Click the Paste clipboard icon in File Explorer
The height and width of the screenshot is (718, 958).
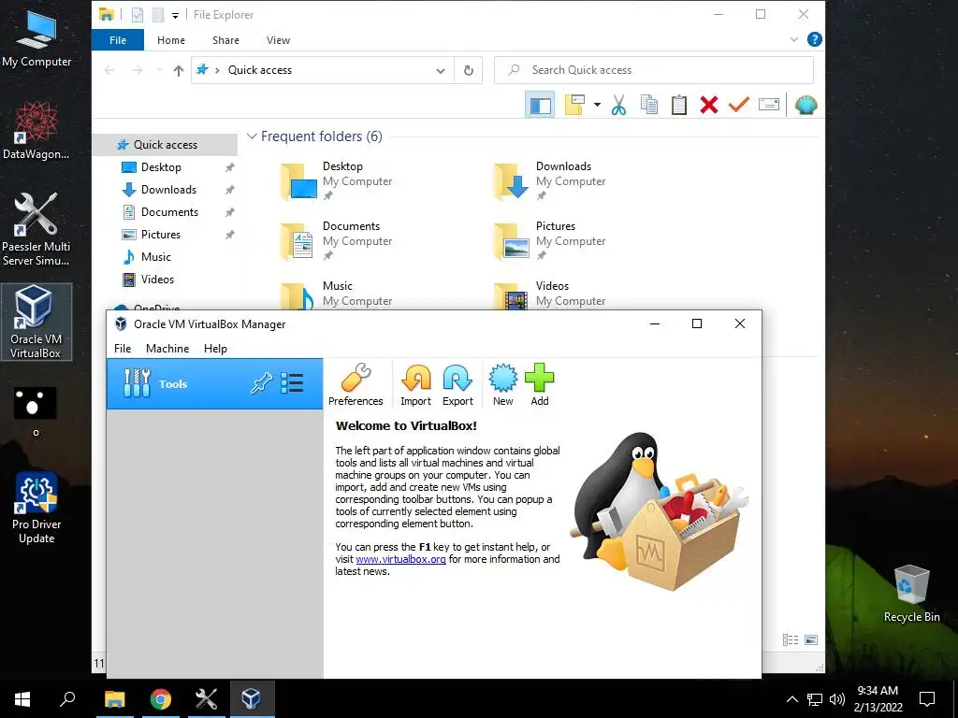679,105
